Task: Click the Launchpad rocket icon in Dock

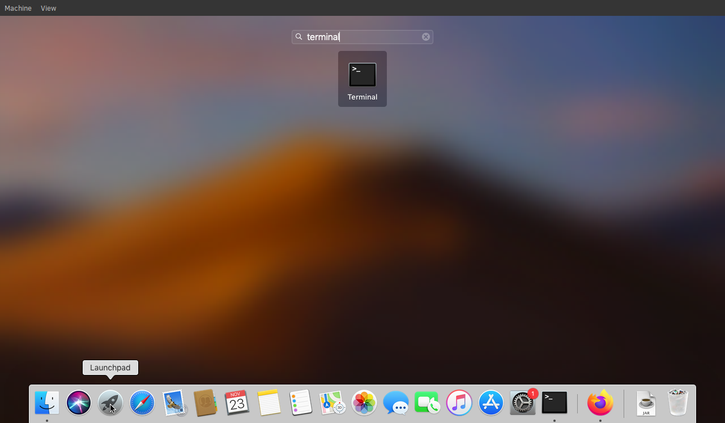Action: (x=110, y=403)
